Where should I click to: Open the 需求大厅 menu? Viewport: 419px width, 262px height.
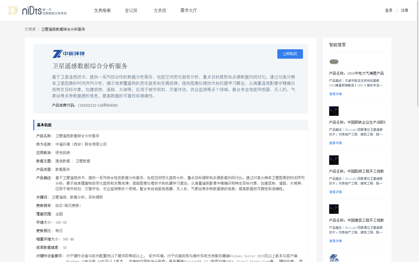[x=189, y=10]
